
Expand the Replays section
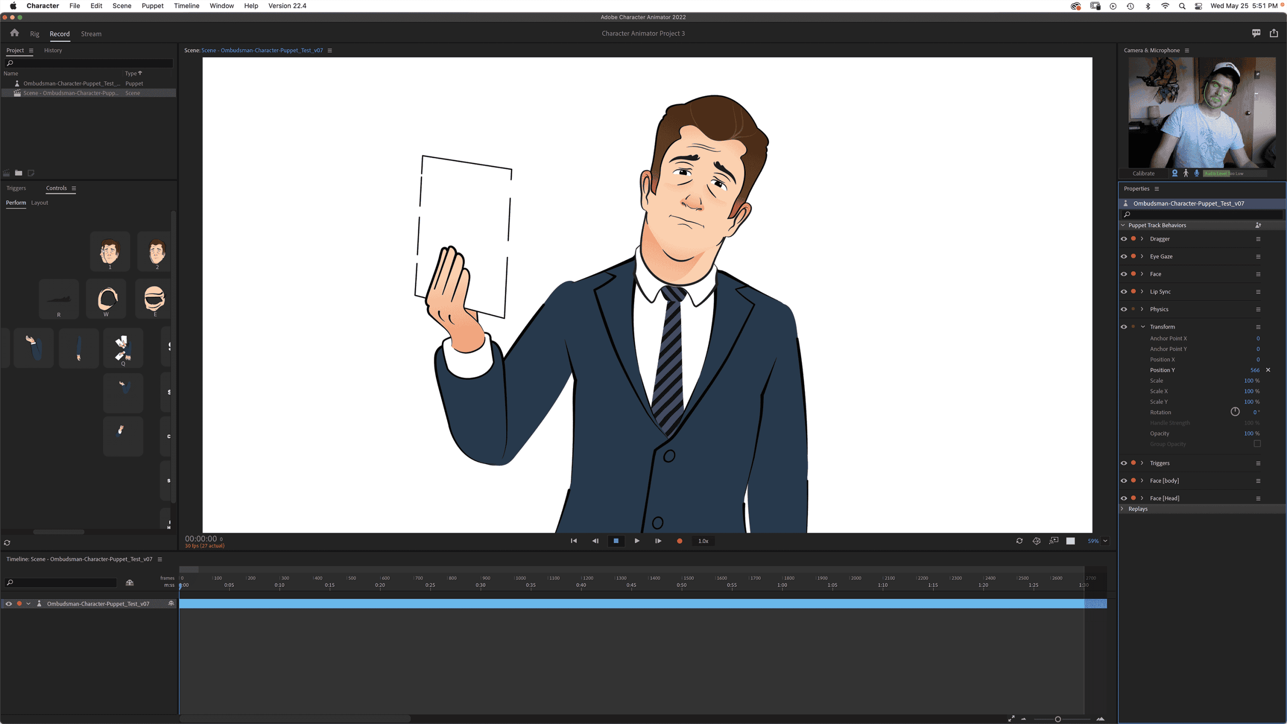pos(1122,509)
